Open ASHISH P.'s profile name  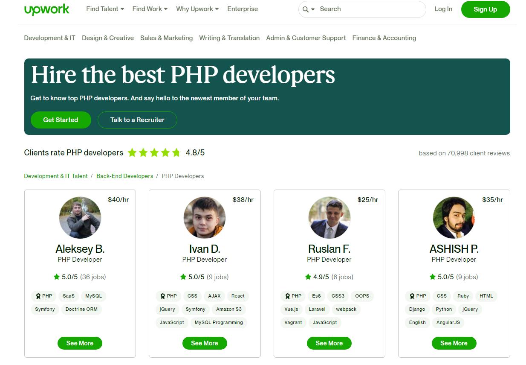pos(454,249)
